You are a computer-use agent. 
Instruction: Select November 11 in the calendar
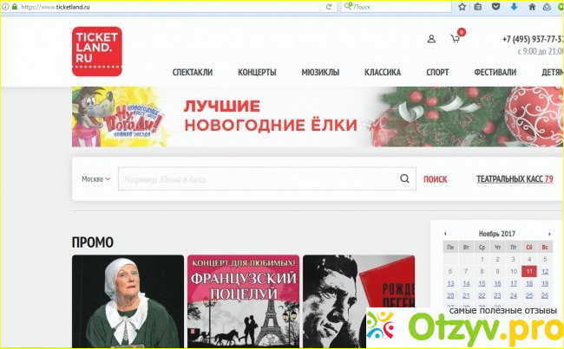pos(528,271)
